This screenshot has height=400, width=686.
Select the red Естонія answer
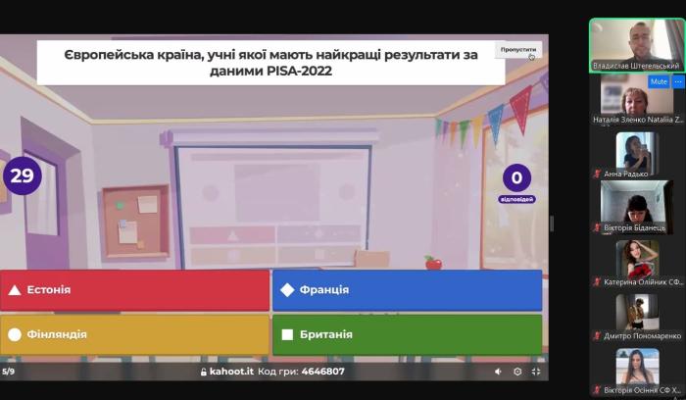(135, 290)
